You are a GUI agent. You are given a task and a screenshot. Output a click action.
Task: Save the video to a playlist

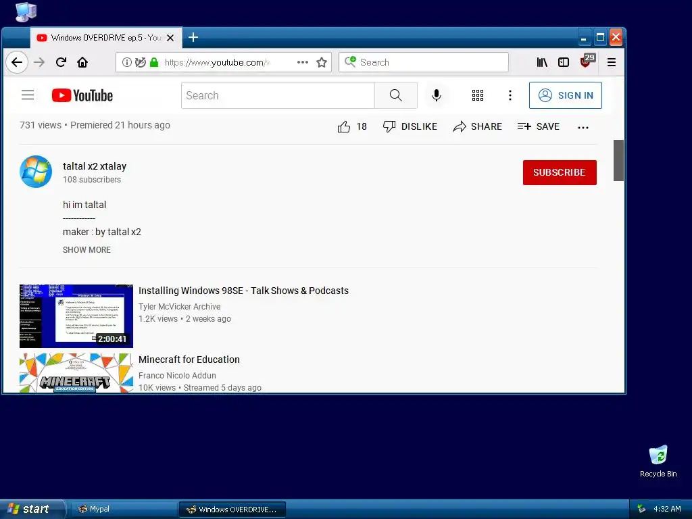[x=539, y=126]
